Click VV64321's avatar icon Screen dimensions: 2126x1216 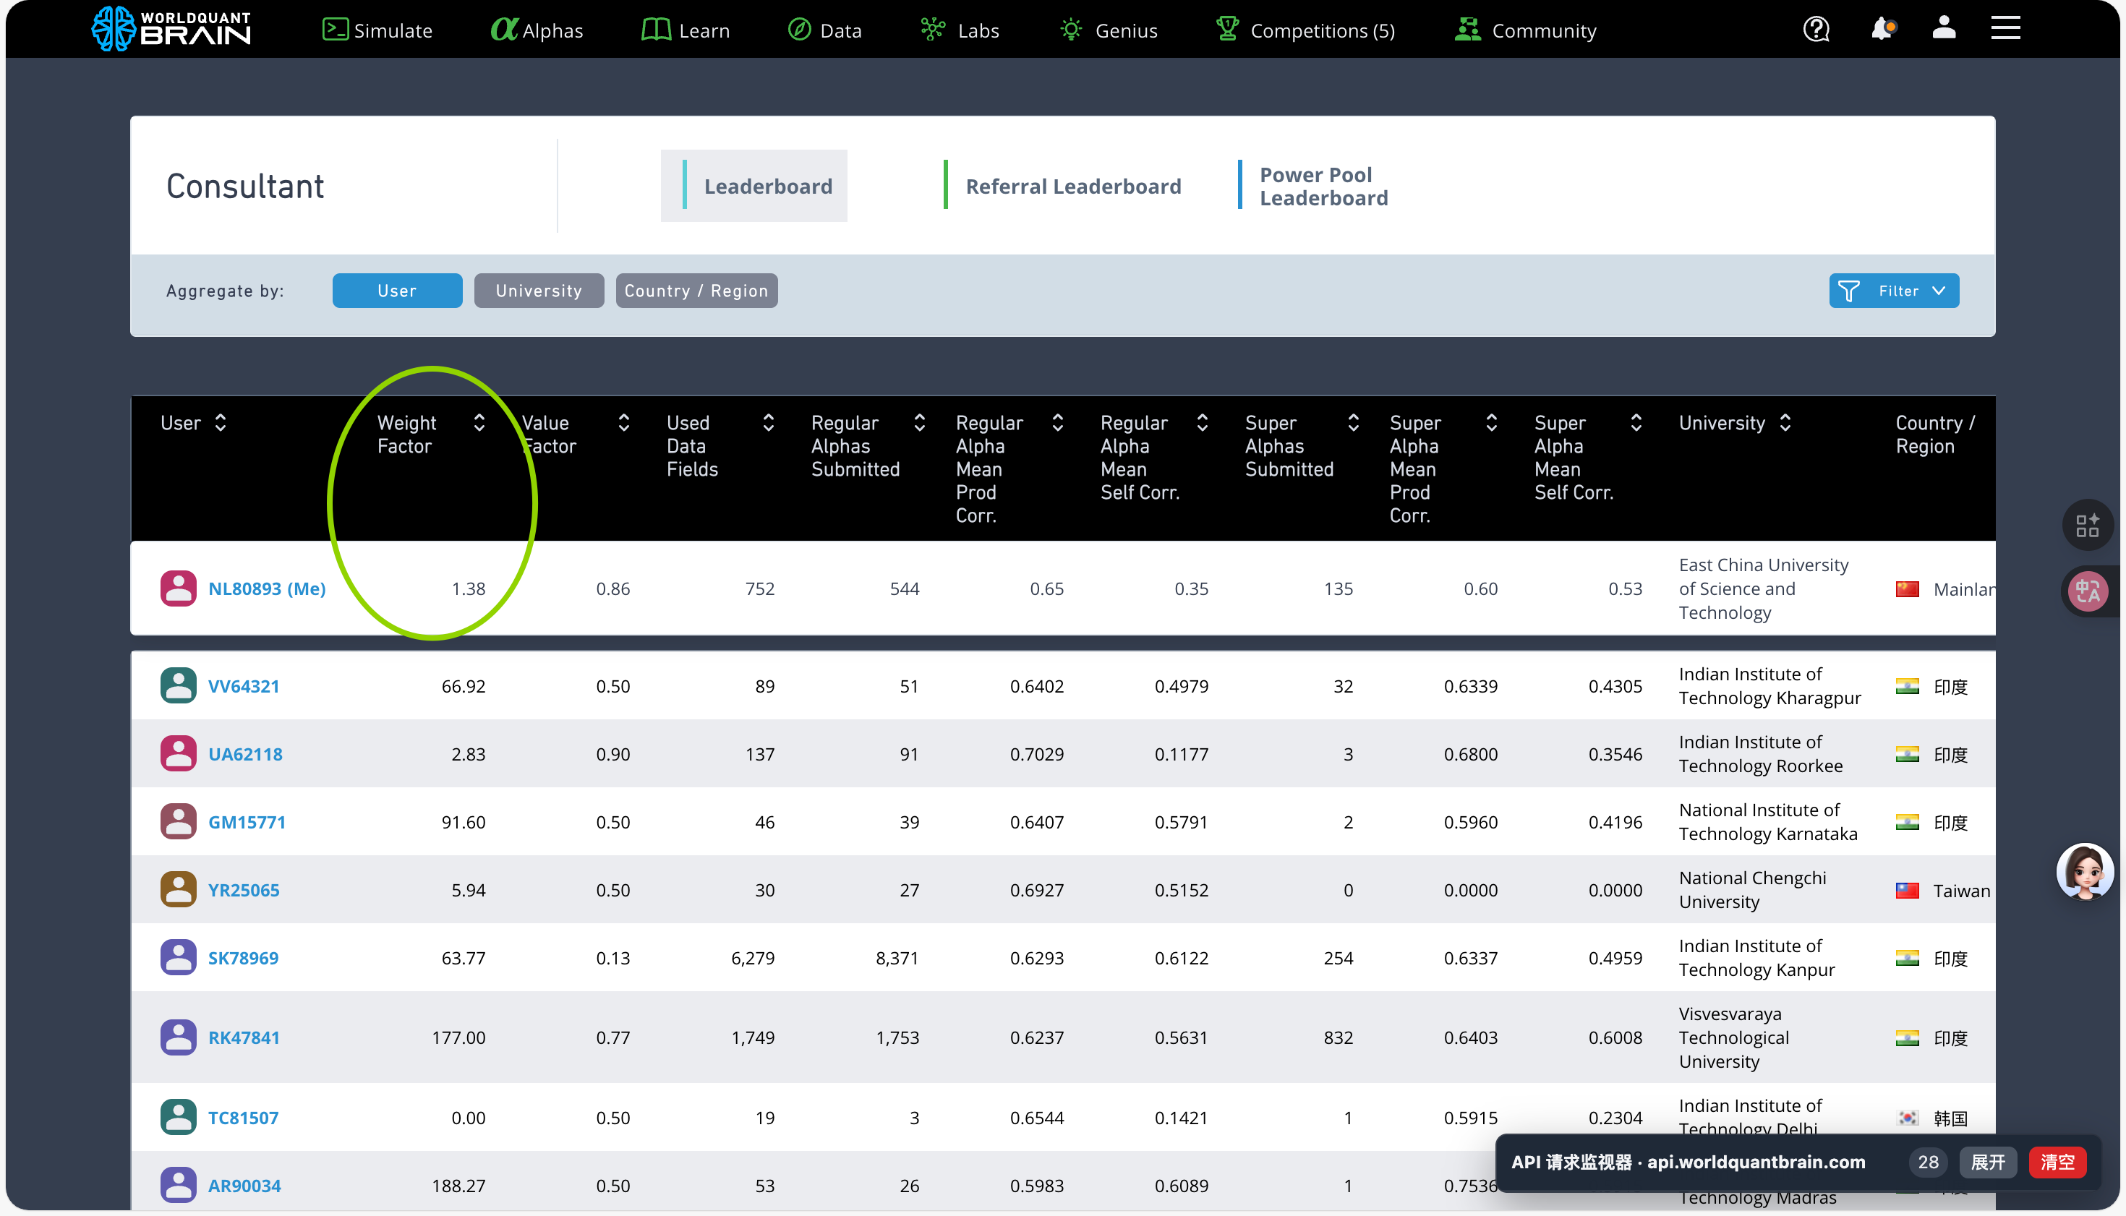(x=178, y=685)
